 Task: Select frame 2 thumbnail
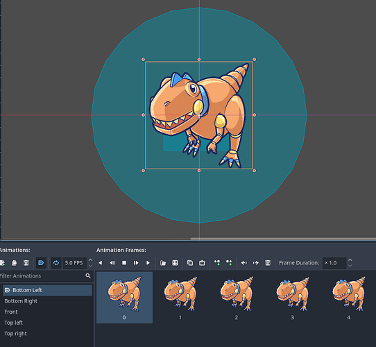tap(237, 298)
